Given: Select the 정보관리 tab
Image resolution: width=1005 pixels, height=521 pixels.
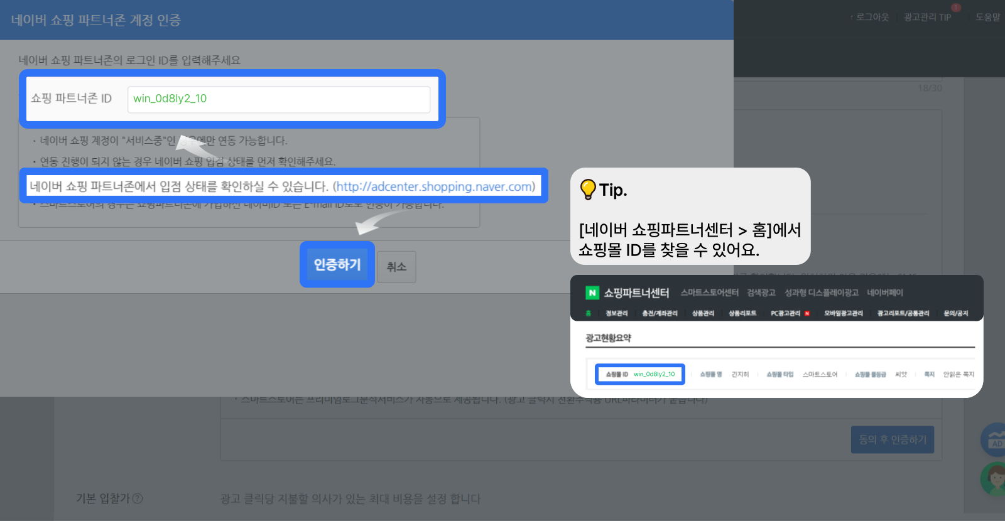Looking at the screenshot, I should point(617,313).
